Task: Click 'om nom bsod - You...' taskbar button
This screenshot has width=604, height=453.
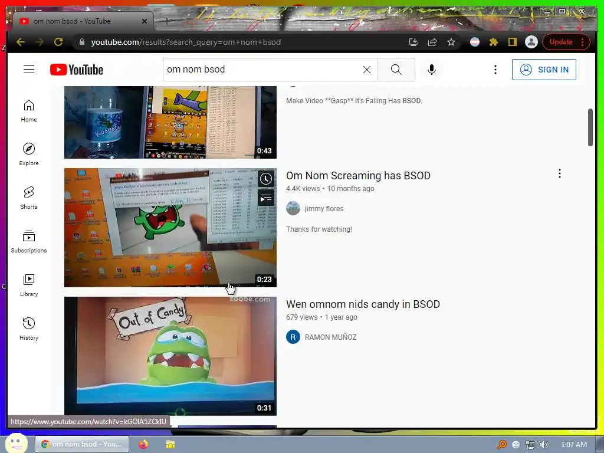Action: coord(82,444)
